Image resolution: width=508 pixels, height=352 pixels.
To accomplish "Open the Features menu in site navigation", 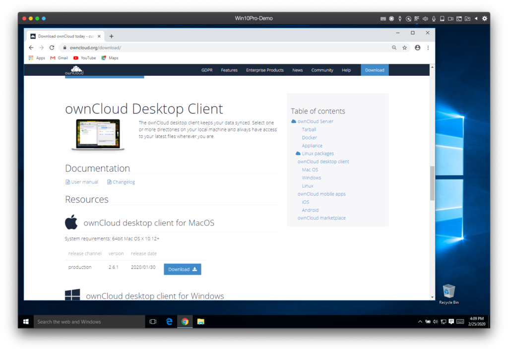I will coord(229,70).
